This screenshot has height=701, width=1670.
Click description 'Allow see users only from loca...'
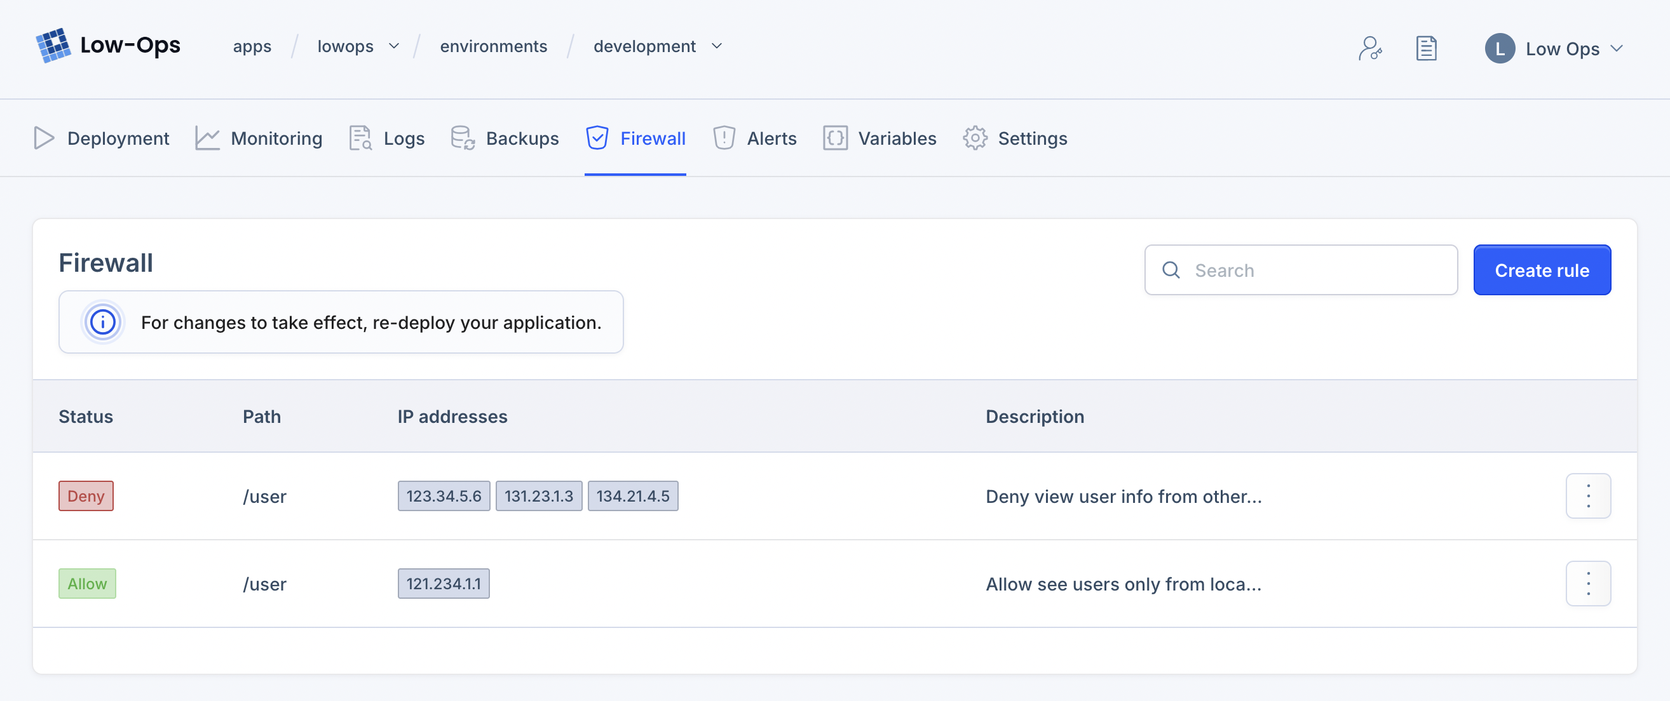tap(1124, 584)
